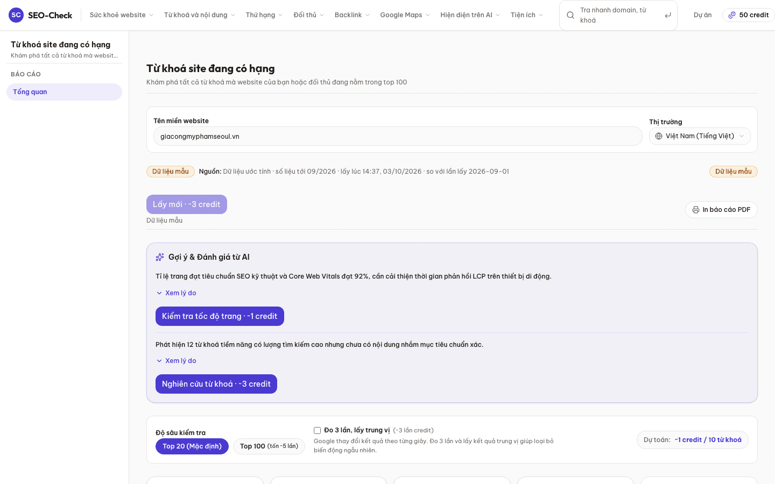Open the Hiện diện trên AI menu
775x484 pixels.
click(x=470, y=15)
